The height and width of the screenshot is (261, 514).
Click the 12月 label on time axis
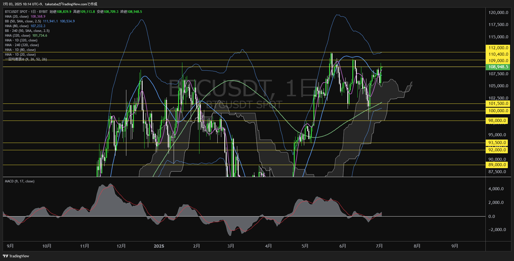[121, 246]
